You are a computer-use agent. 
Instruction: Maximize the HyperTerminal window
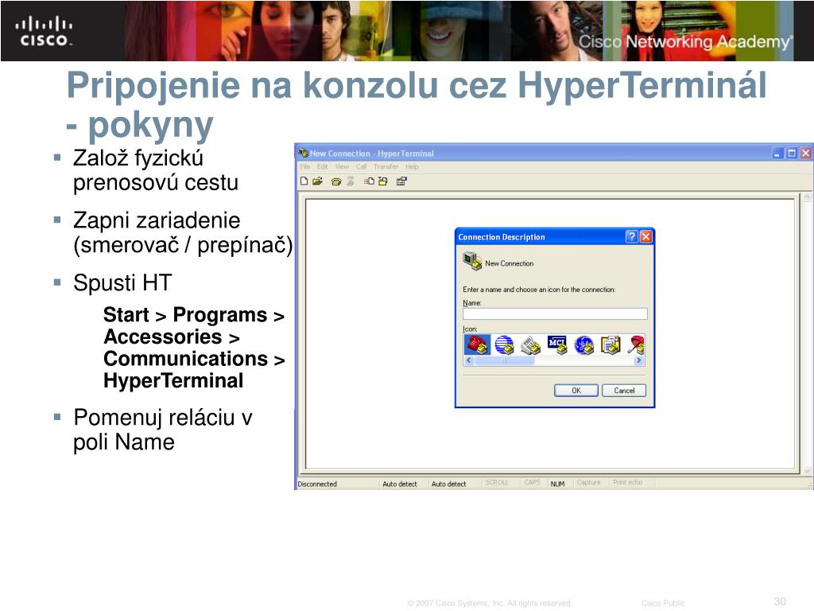(791, 154)
